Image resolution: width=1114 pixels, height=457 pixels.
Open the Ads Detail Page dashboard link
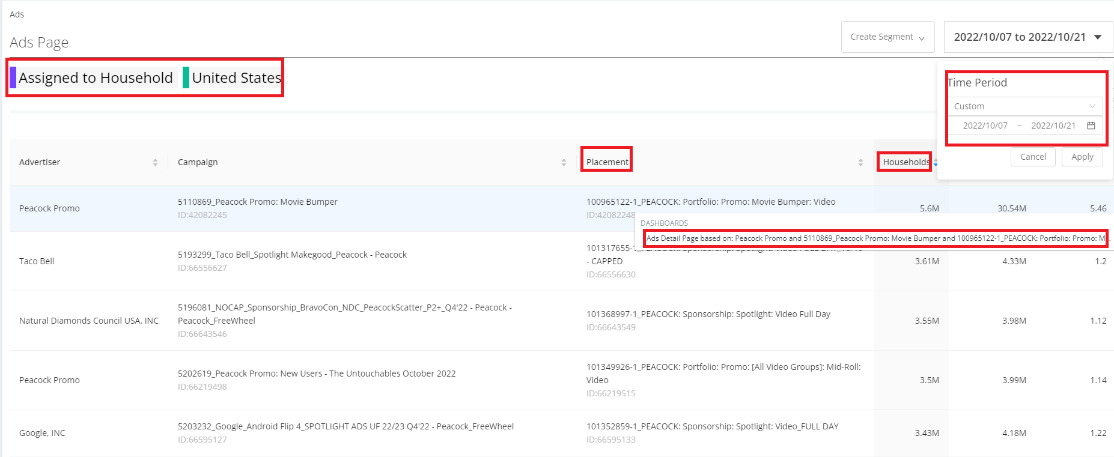pos(875,238)
